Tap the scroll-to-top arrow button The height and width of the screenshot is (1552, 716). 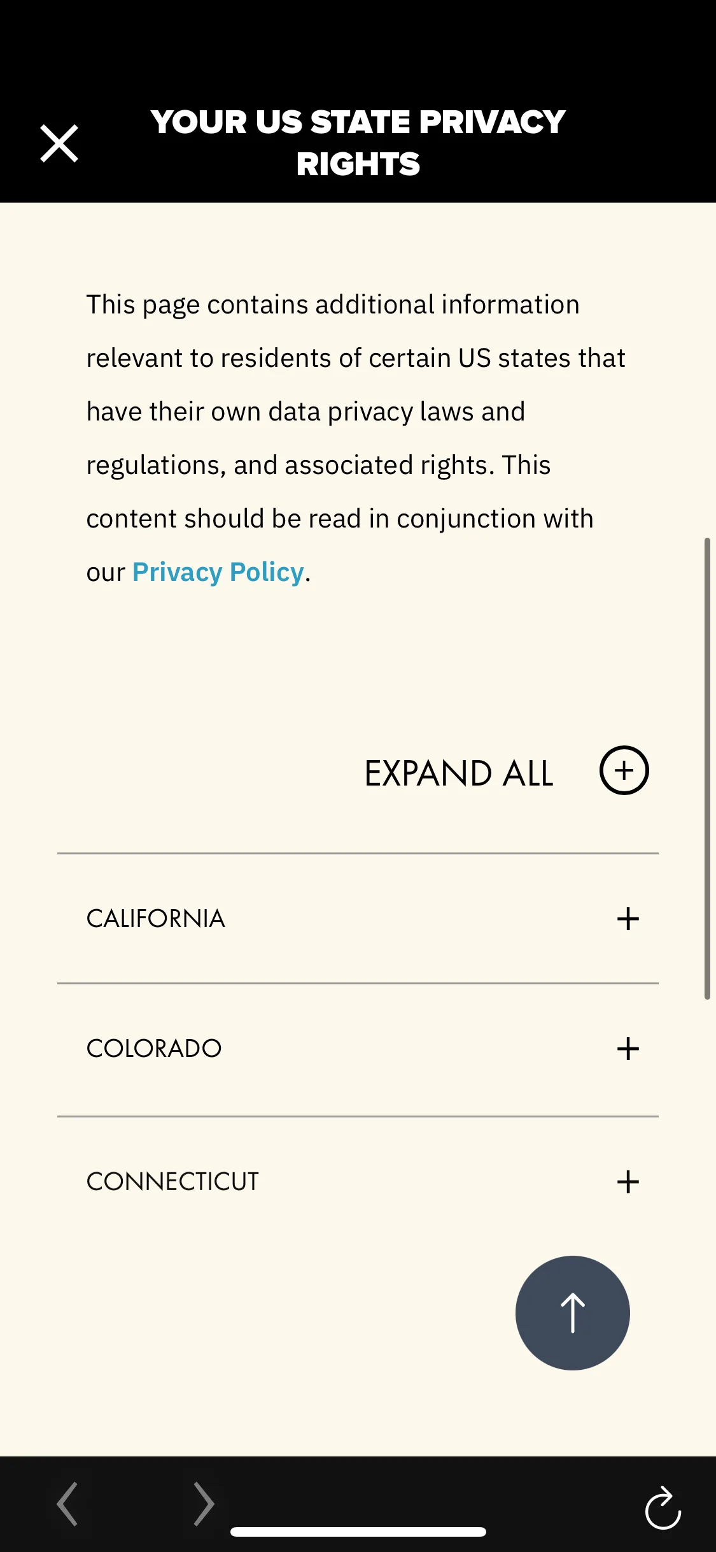tap(572, 1313)
